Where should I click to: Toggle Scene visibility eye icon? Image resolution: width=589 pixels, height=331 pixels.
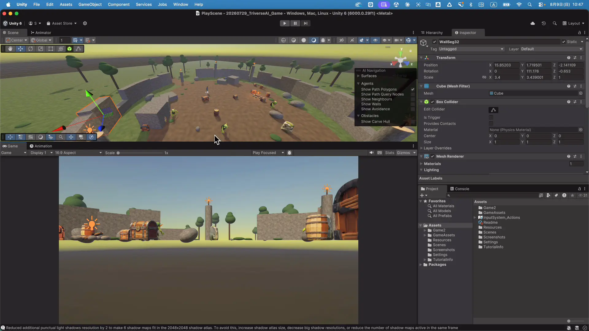coord(375,40)
